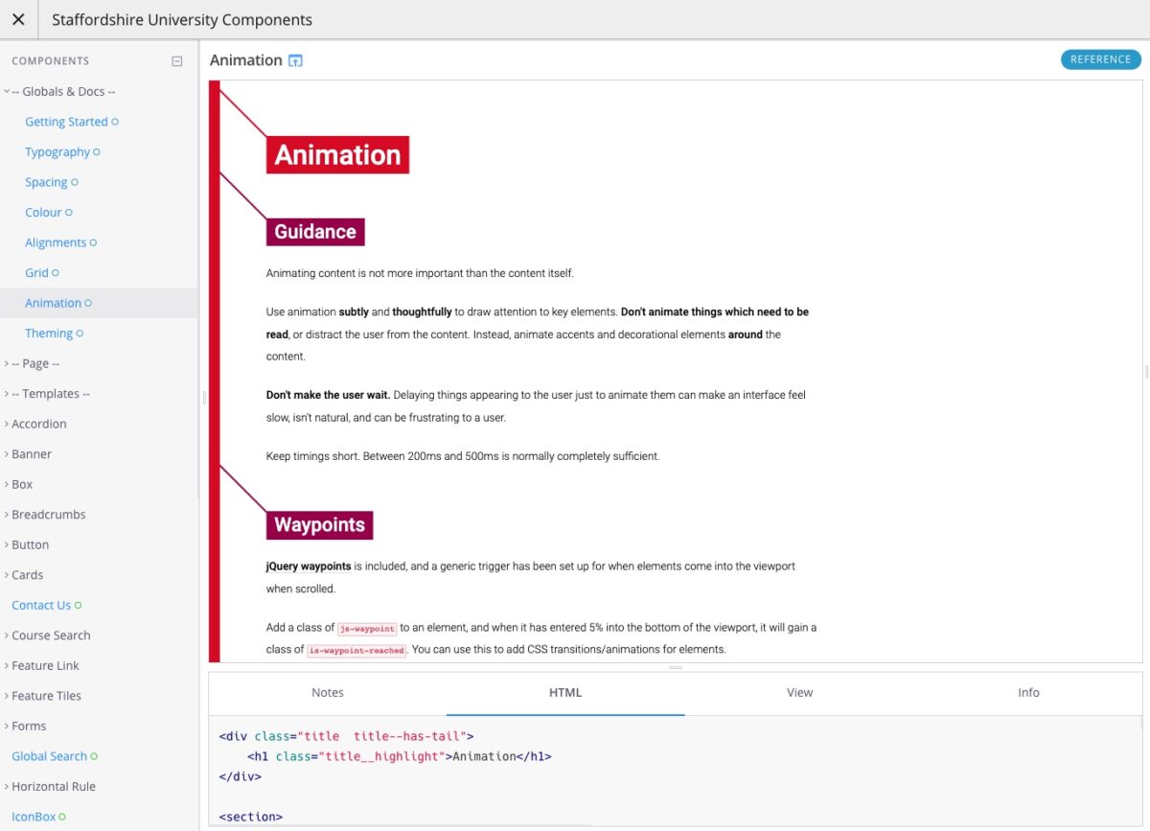Switch to the Notes tab

[328, 692]
